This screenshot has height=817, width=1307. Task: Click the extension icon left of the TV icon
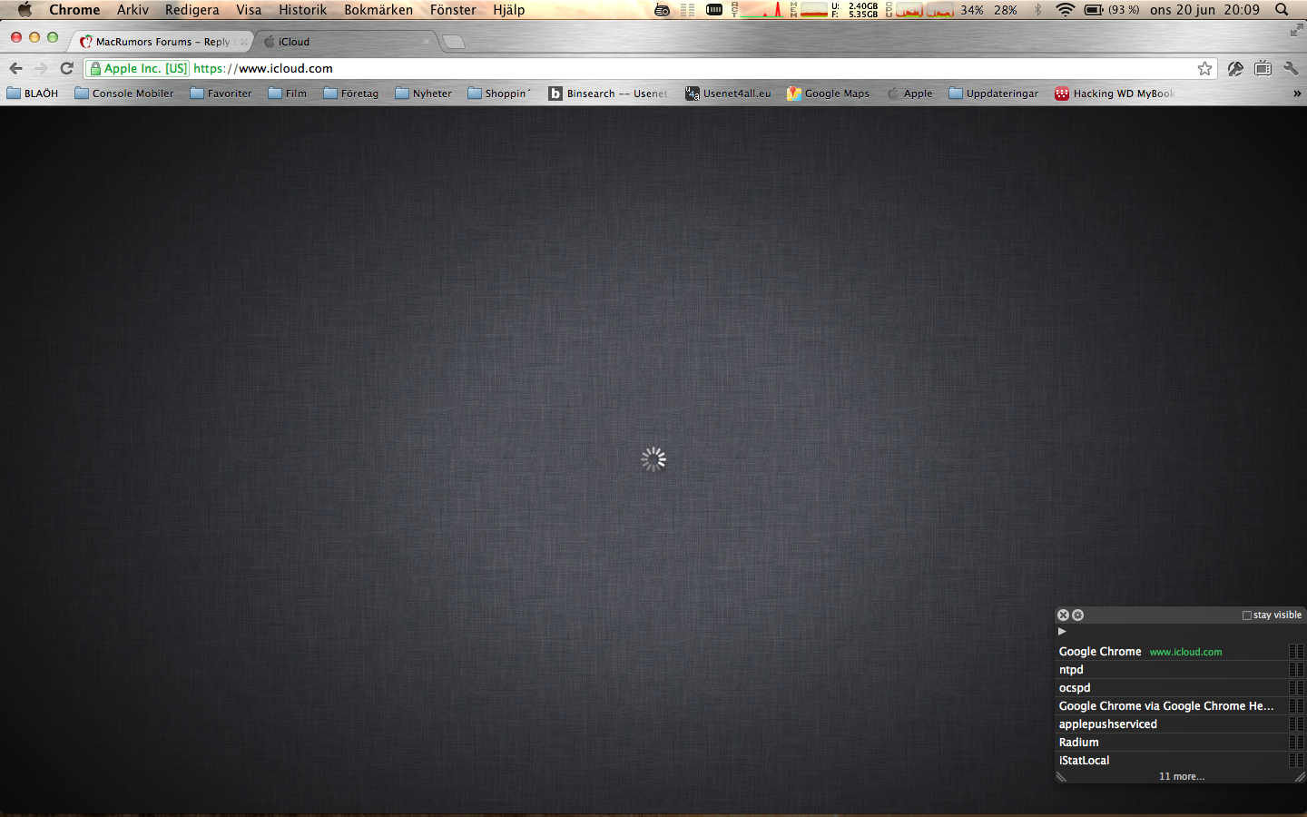click(x=1235, y=68)
